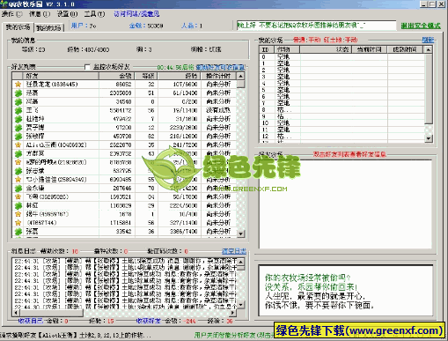Click the star icon for 小猪佳佳 (25804340)
The image size is (448, 341).
[18, 180]
